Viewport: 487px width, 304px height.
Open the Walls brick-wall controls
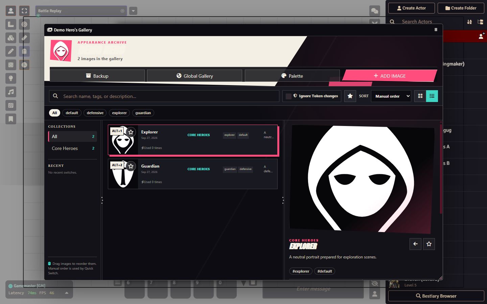coord(11,65)
